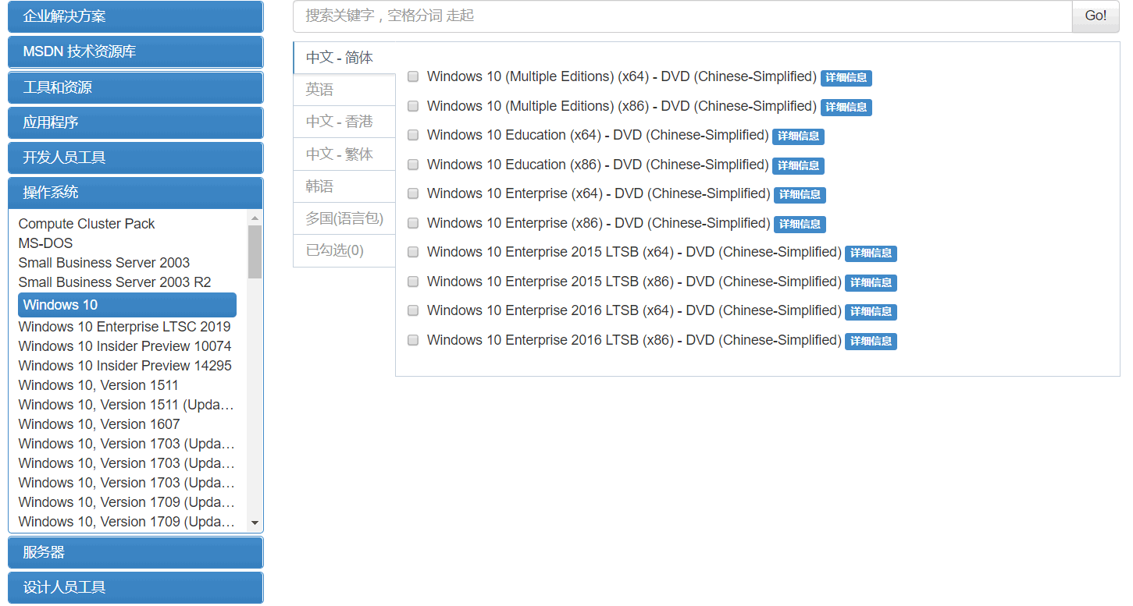Check Windows 10 (Multiple Editions) (x64) checkbox

pyautogui.click(x=413, y=76)
